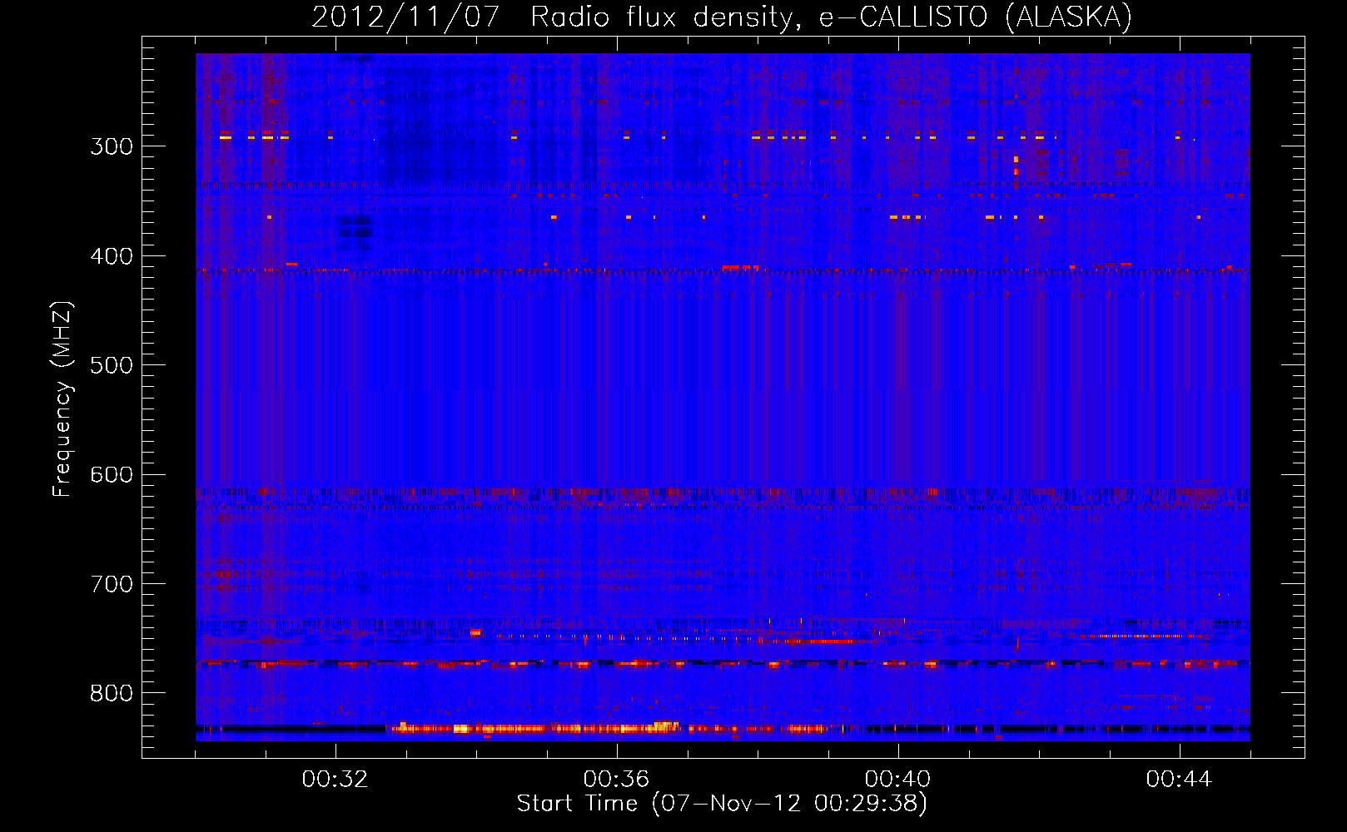Click the 00:44 time tick label
Screen dimensions: 1347x832
[x=1180, y=780]
